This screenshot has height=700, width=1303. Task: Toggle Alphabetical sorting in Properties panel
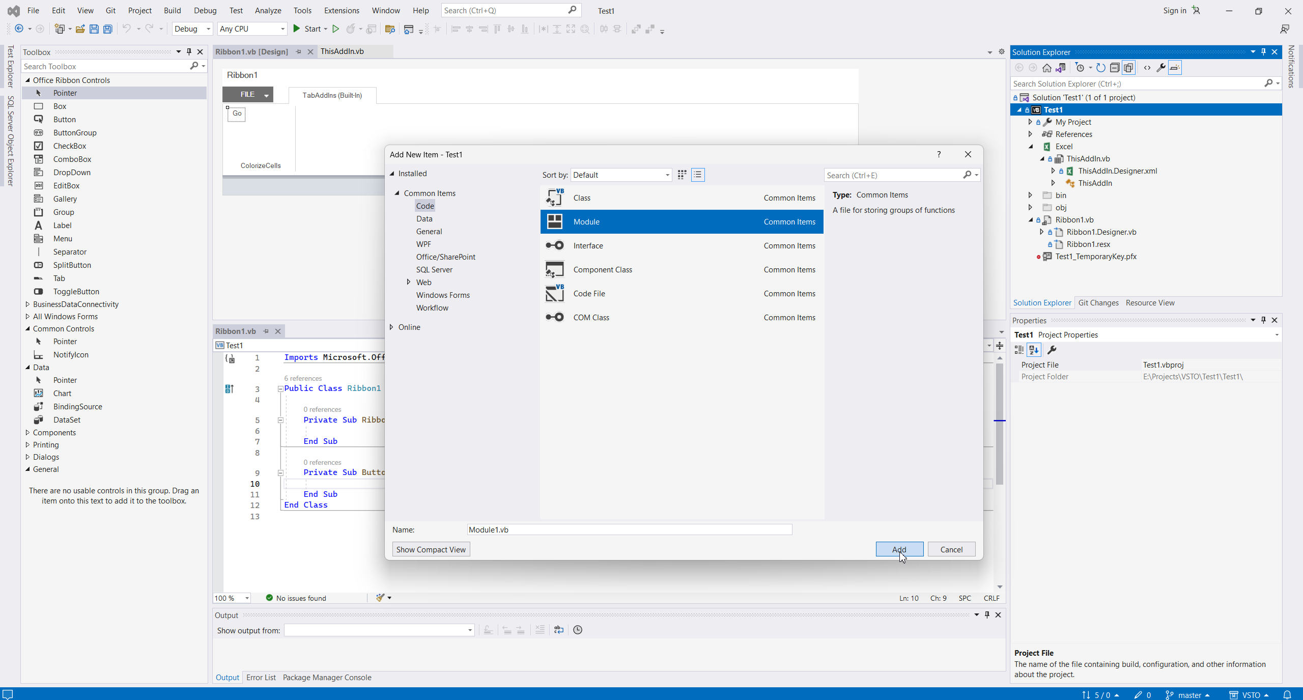1034,350
